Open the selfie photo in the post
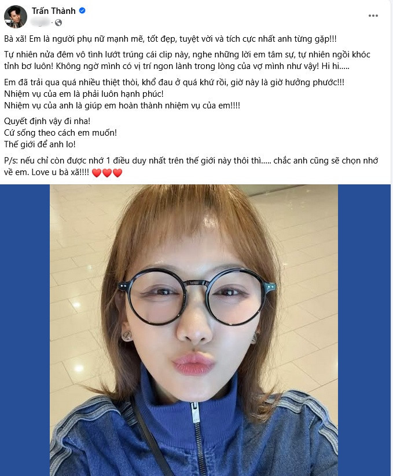 [x=194, y=330]
